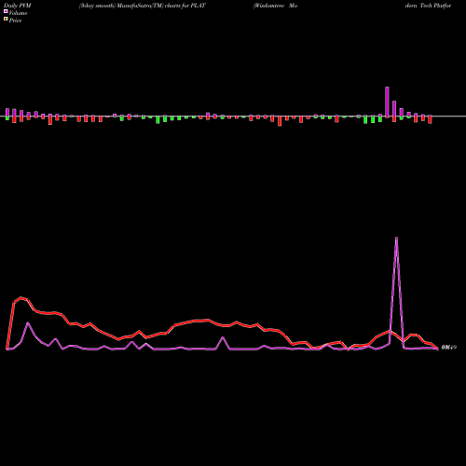
Task: Select the 'Volume' legend label
Action: [x=18, y=13]
